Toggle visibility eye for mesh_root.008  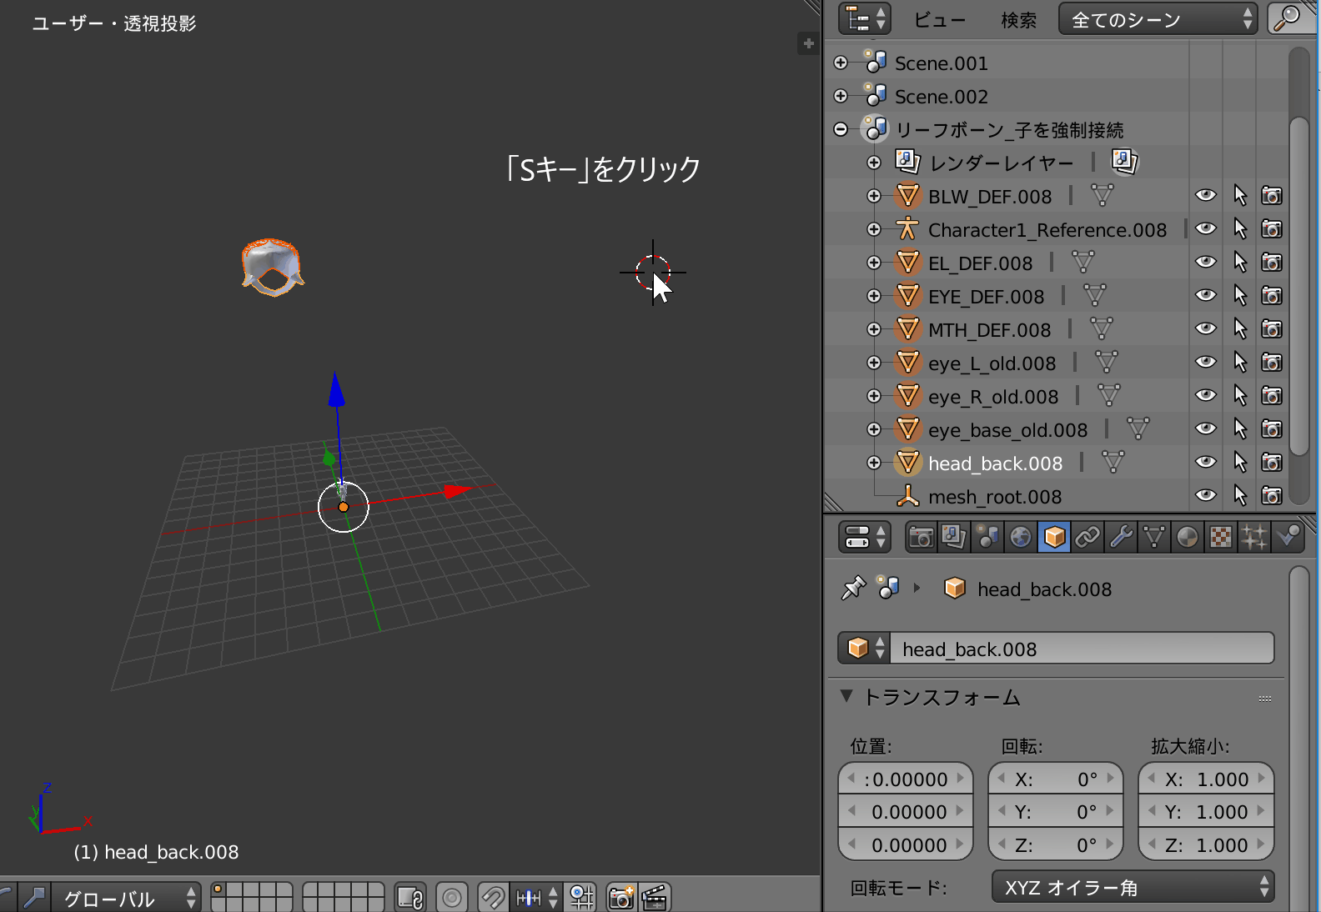[1206, 496]
